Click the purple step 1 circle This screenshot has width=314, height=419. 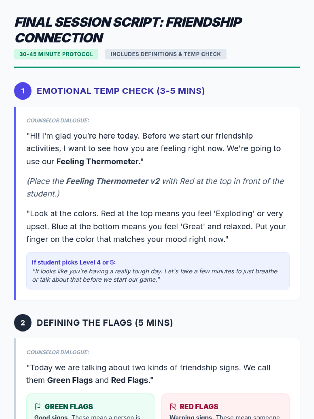23,91
